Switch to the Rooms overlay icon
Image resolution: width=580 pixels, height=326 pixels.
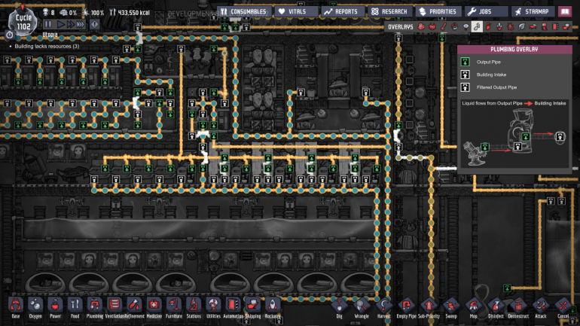(533, 26)
